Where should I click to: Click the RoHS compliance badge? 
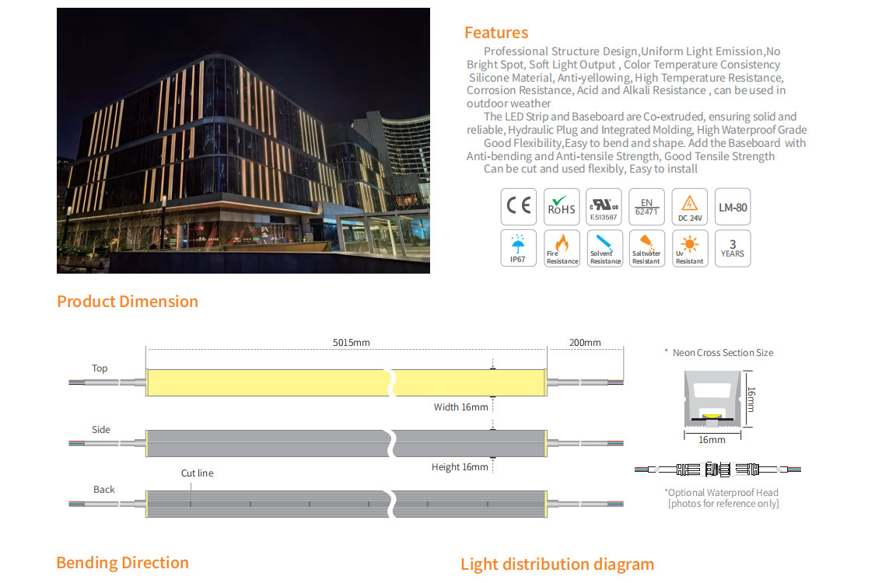561,206
